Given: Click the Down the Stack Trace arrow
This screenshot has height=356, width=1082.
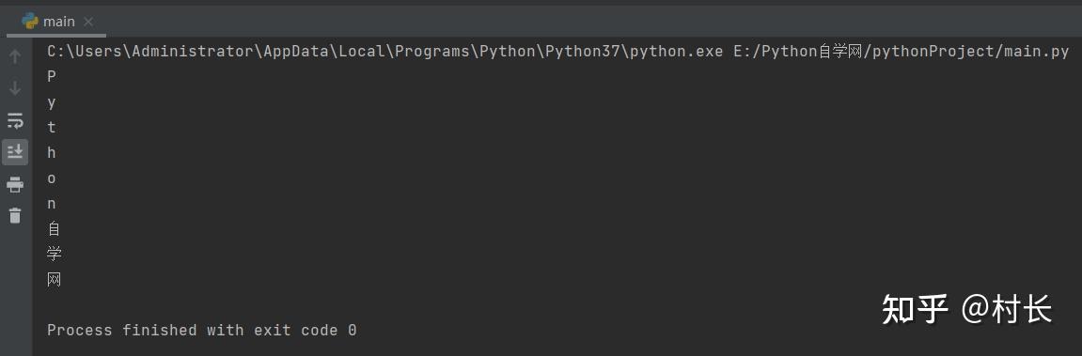Looking at the screenshot, I should click(15, 88).
